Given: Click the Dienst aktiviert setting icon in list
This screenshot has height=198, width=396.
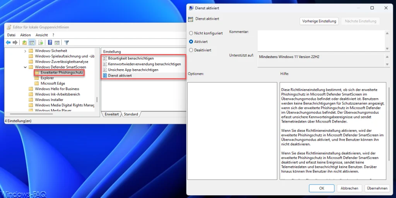Looking at the screenshot, I should pyautogui.click(x=105, y=75).
